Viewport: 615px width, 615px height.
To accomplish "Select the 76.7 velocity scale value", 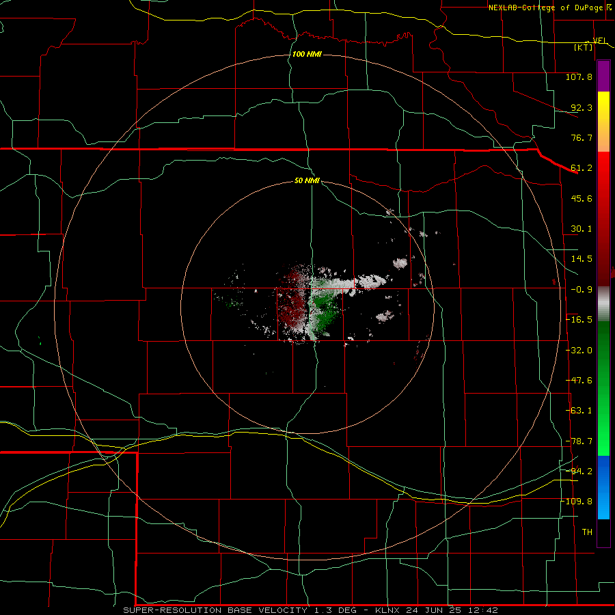I will coord(582,137).
